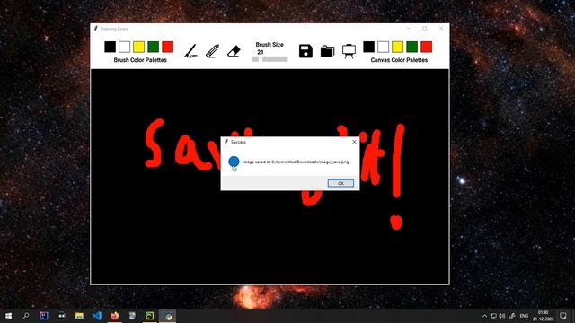Minimize the Drawing Board window
Screen dimensions: 575x323
tap(409, 28)
